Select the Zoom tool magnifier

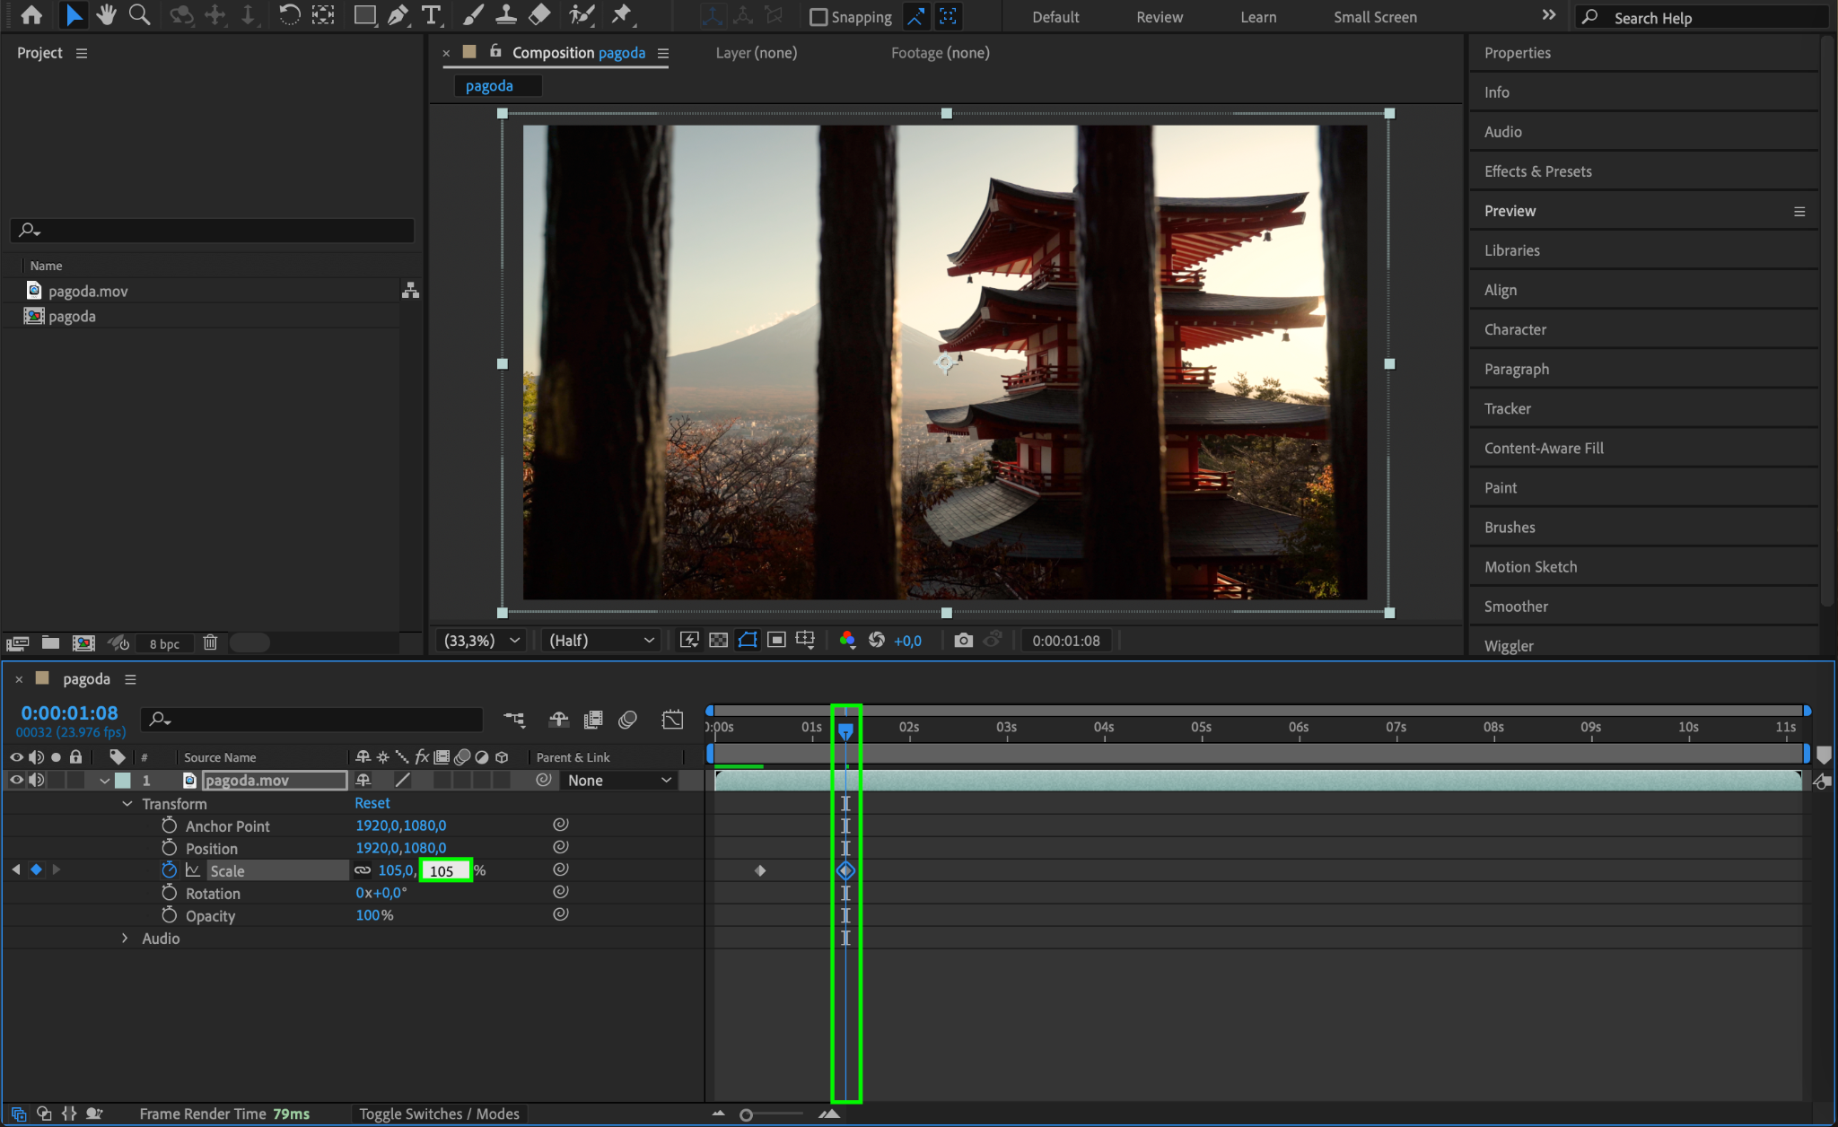139,14
